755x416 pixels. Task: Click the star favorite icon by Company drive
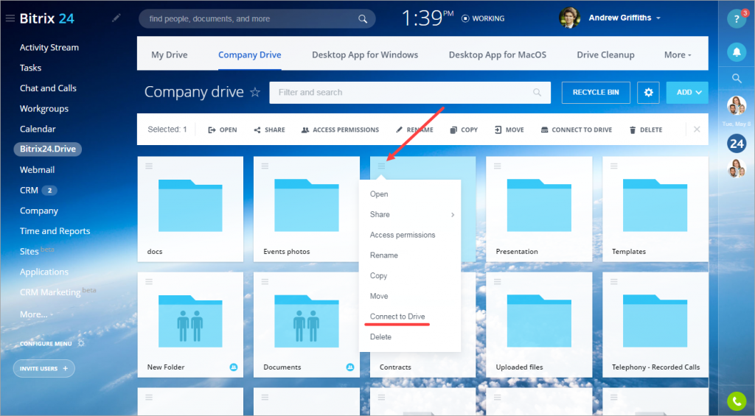(255, 92)
